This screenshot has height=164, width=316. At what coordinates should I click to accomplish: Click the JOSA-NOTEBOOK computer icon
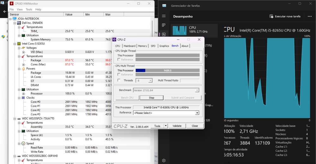pos(14,19)
